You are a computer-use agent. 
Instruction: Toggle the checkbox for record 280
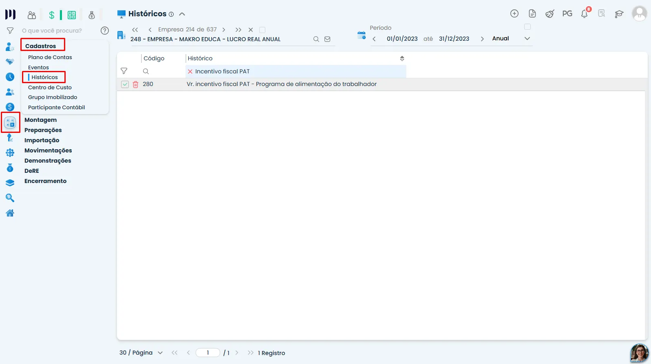(125, 84)
